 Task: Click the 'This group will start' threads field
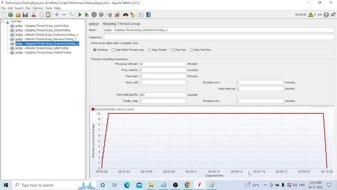point(163,64)
